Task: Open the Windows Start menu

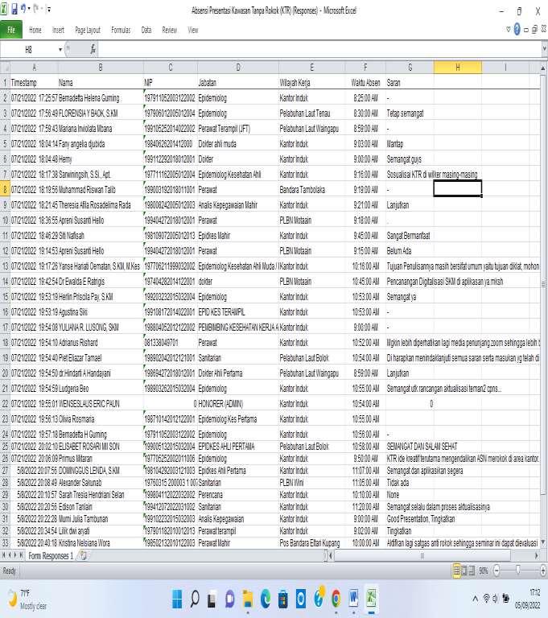Action: tap(177, 599)
